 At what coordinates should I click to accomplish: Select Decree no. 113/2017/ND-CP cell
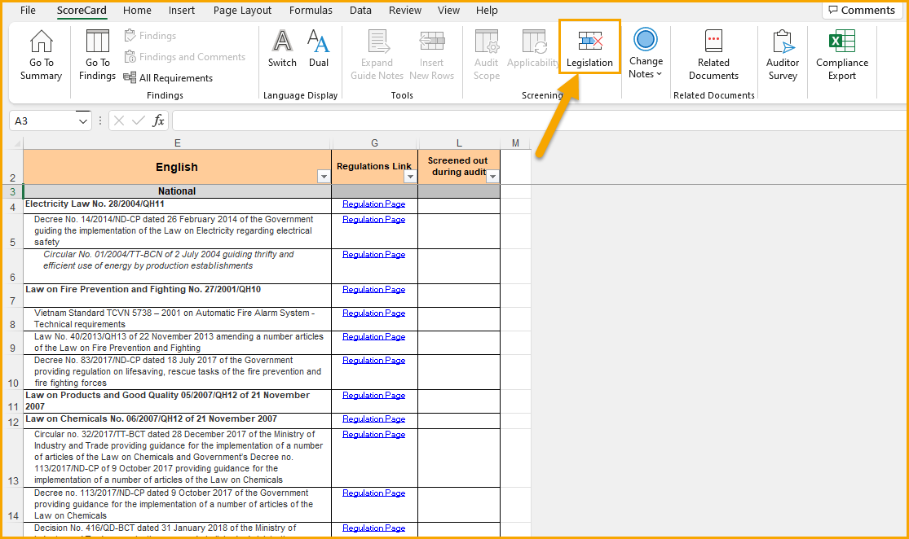coord(178,504)
